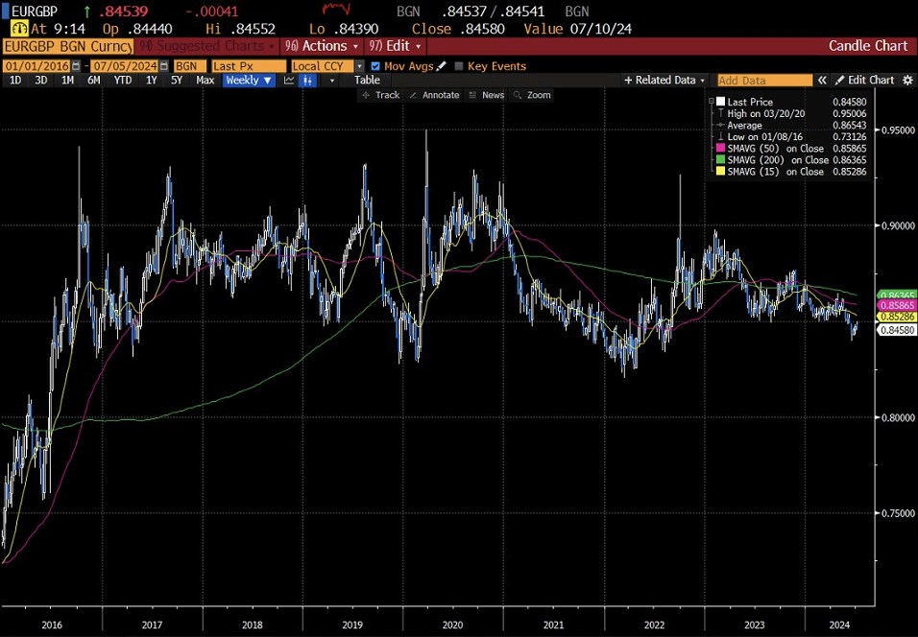This screenshot has width=918, height=637.
Task: Click the 0.86365 green axis label
Action: tap(896, 296)
